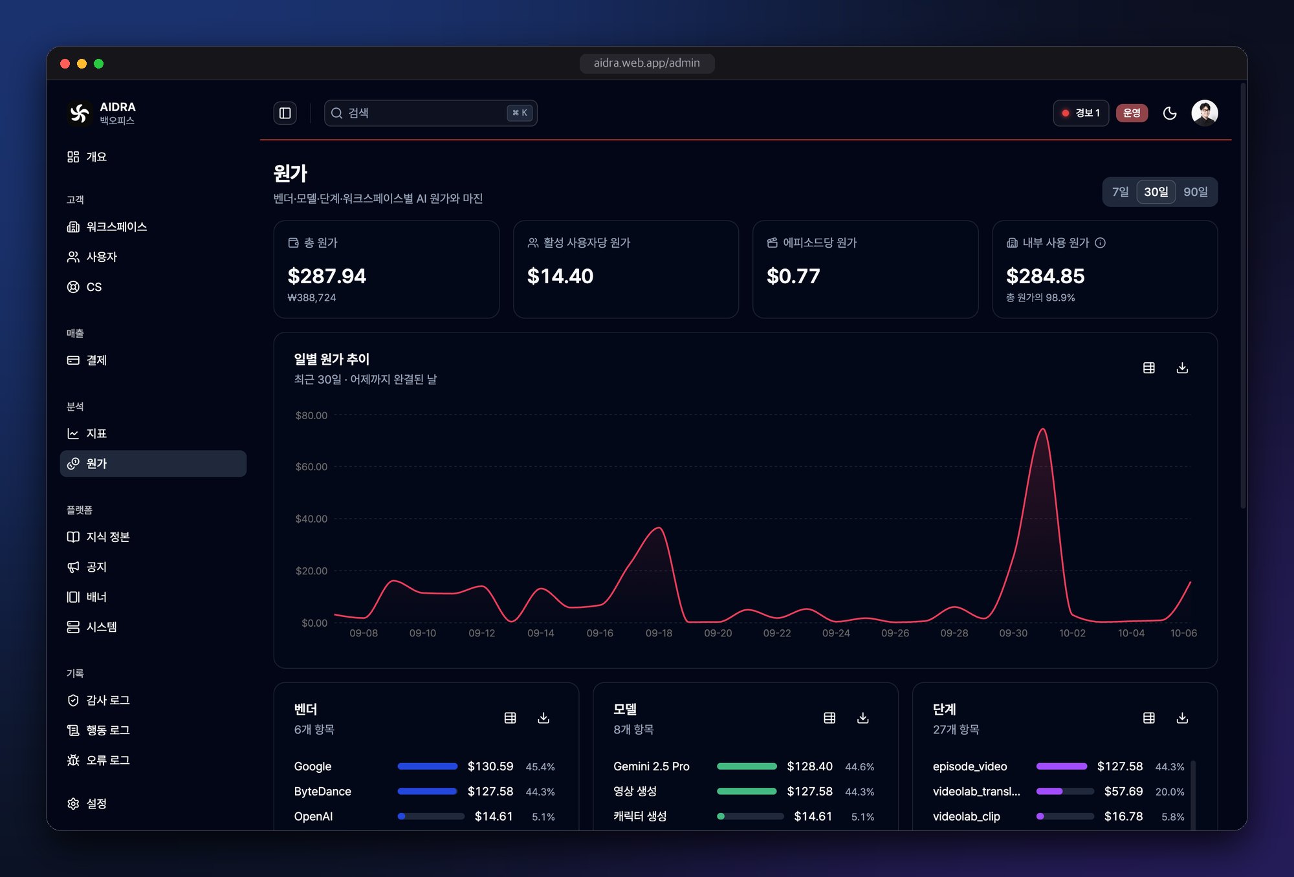Select the 90일 period option
This screenshot has height=877, width=1294.
(x=1195, y=192)
